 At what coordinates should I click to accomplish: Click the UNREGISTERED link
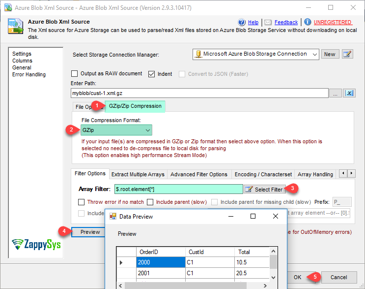point(333,22)
